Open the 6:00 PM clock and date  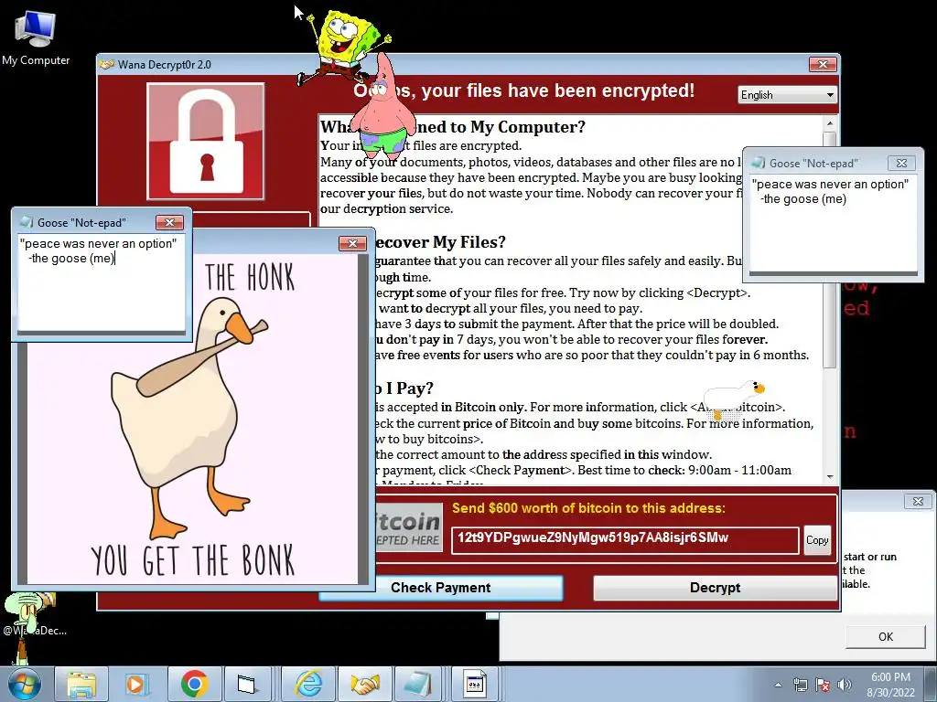click(890, 685)
